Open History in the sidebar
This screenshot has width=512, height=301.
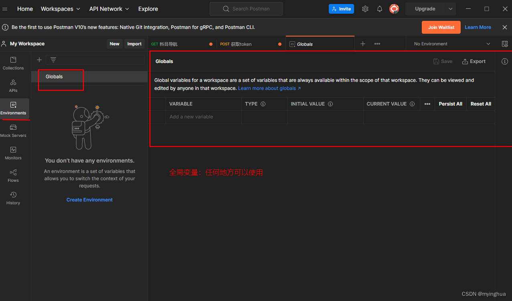(13, 198)
